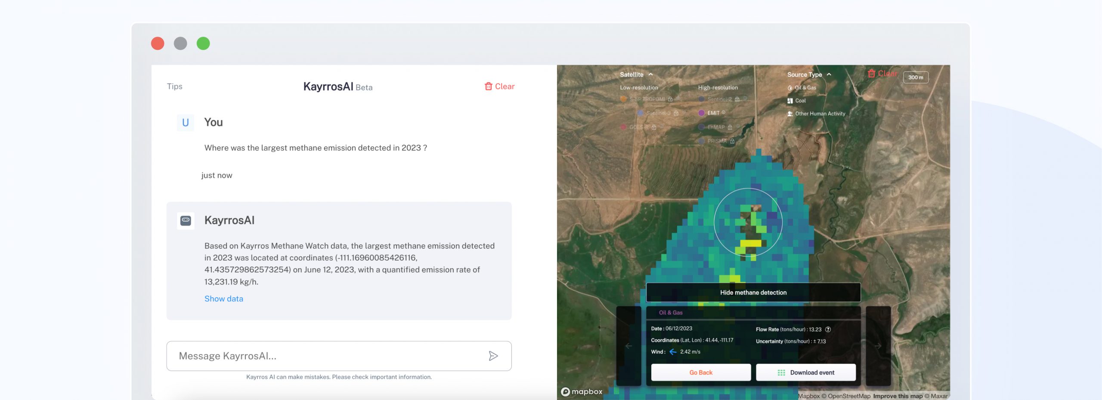Click the lock icon next to PRISMA

point(732,141)
